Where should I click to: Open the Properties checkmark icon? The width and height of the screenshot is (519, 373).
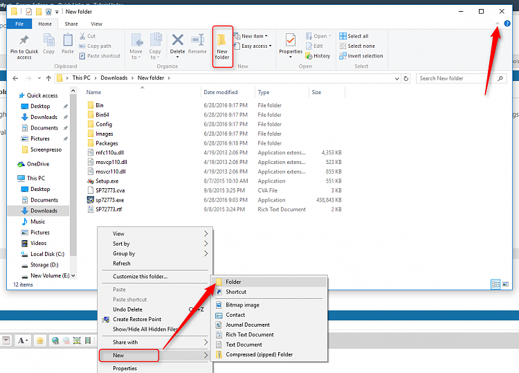pyautogui.click(x=291, y=41)
